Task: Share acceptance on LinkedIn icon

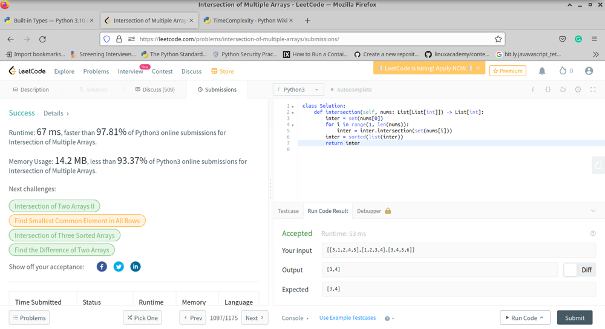Action: [136, 267]
